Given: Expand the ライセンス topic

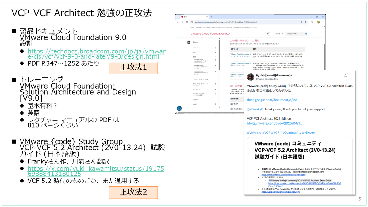Looking at the screenshot, I should point(215,90).
